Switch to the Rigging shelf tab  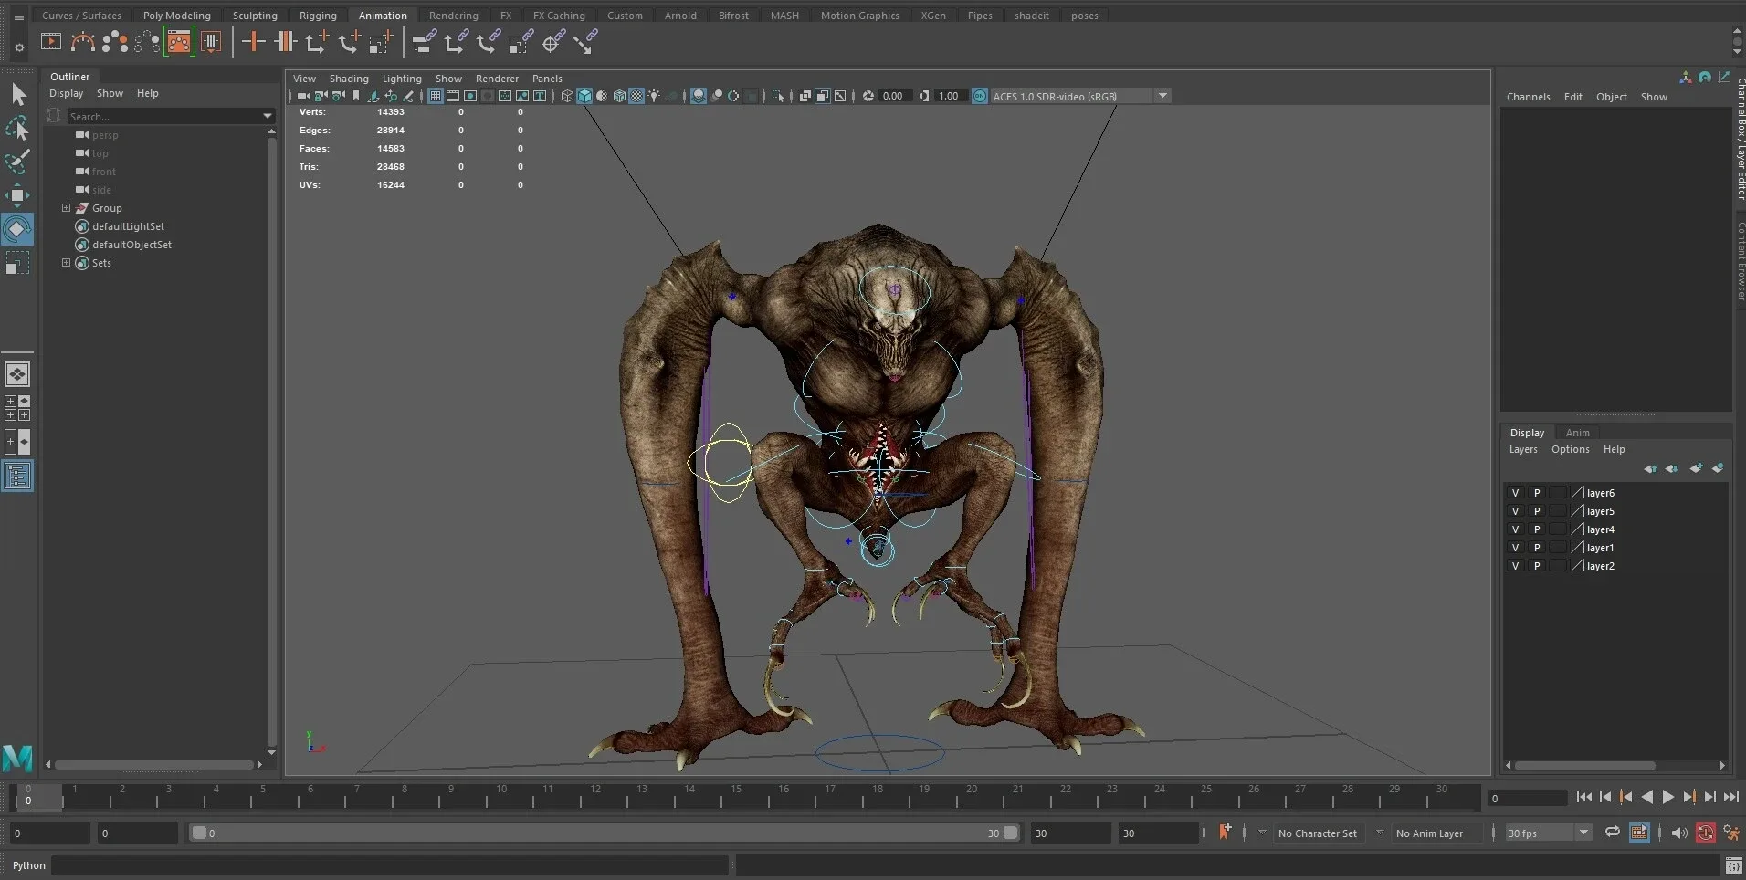(x=318, y=16)
